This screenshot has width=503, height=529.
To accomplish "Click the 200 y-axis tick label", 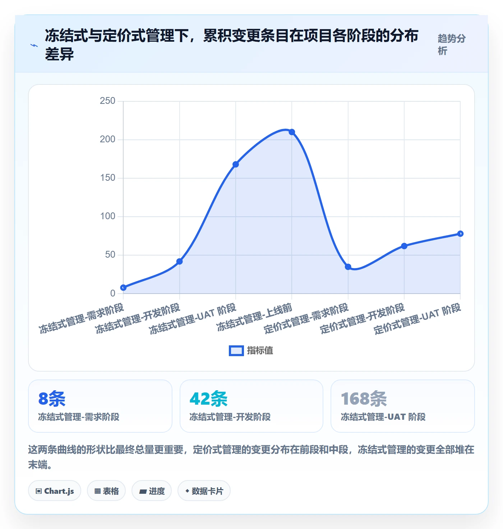I will point(107,139).
